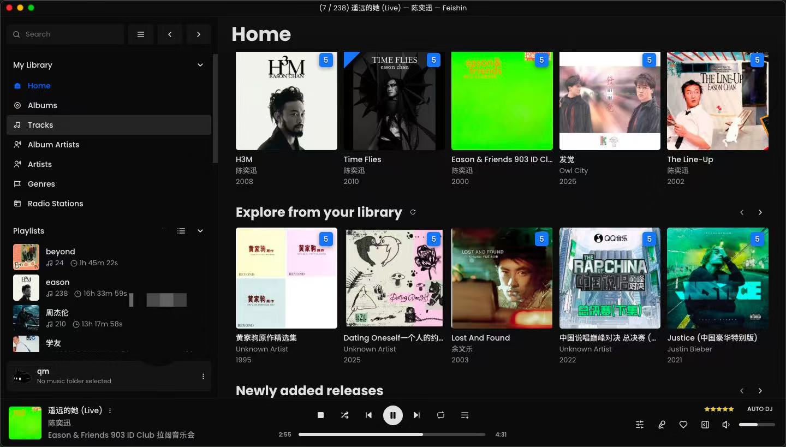Open the H3M album cover
This screenshot has width=786, height=447.
click(x=287, y=101)
